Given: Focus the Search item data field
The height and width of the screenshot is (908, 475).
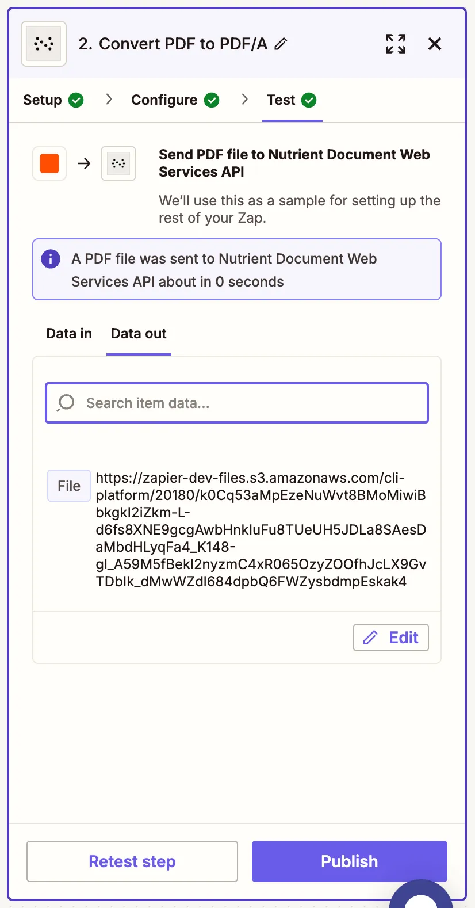Looking at the screenshot, I should [x=253, y=403].
